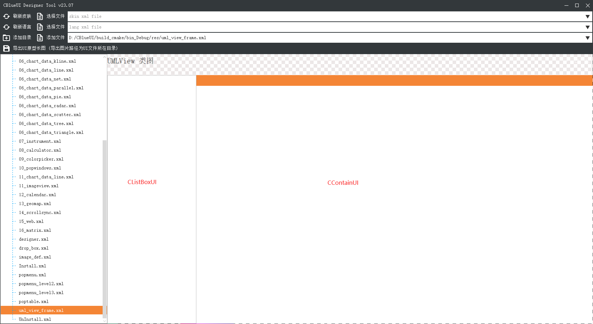The width and height of the screenshot is (593, 324).
Task: Click the add directory plus icon
Action: pyautogui.click(x=6, y=38)
